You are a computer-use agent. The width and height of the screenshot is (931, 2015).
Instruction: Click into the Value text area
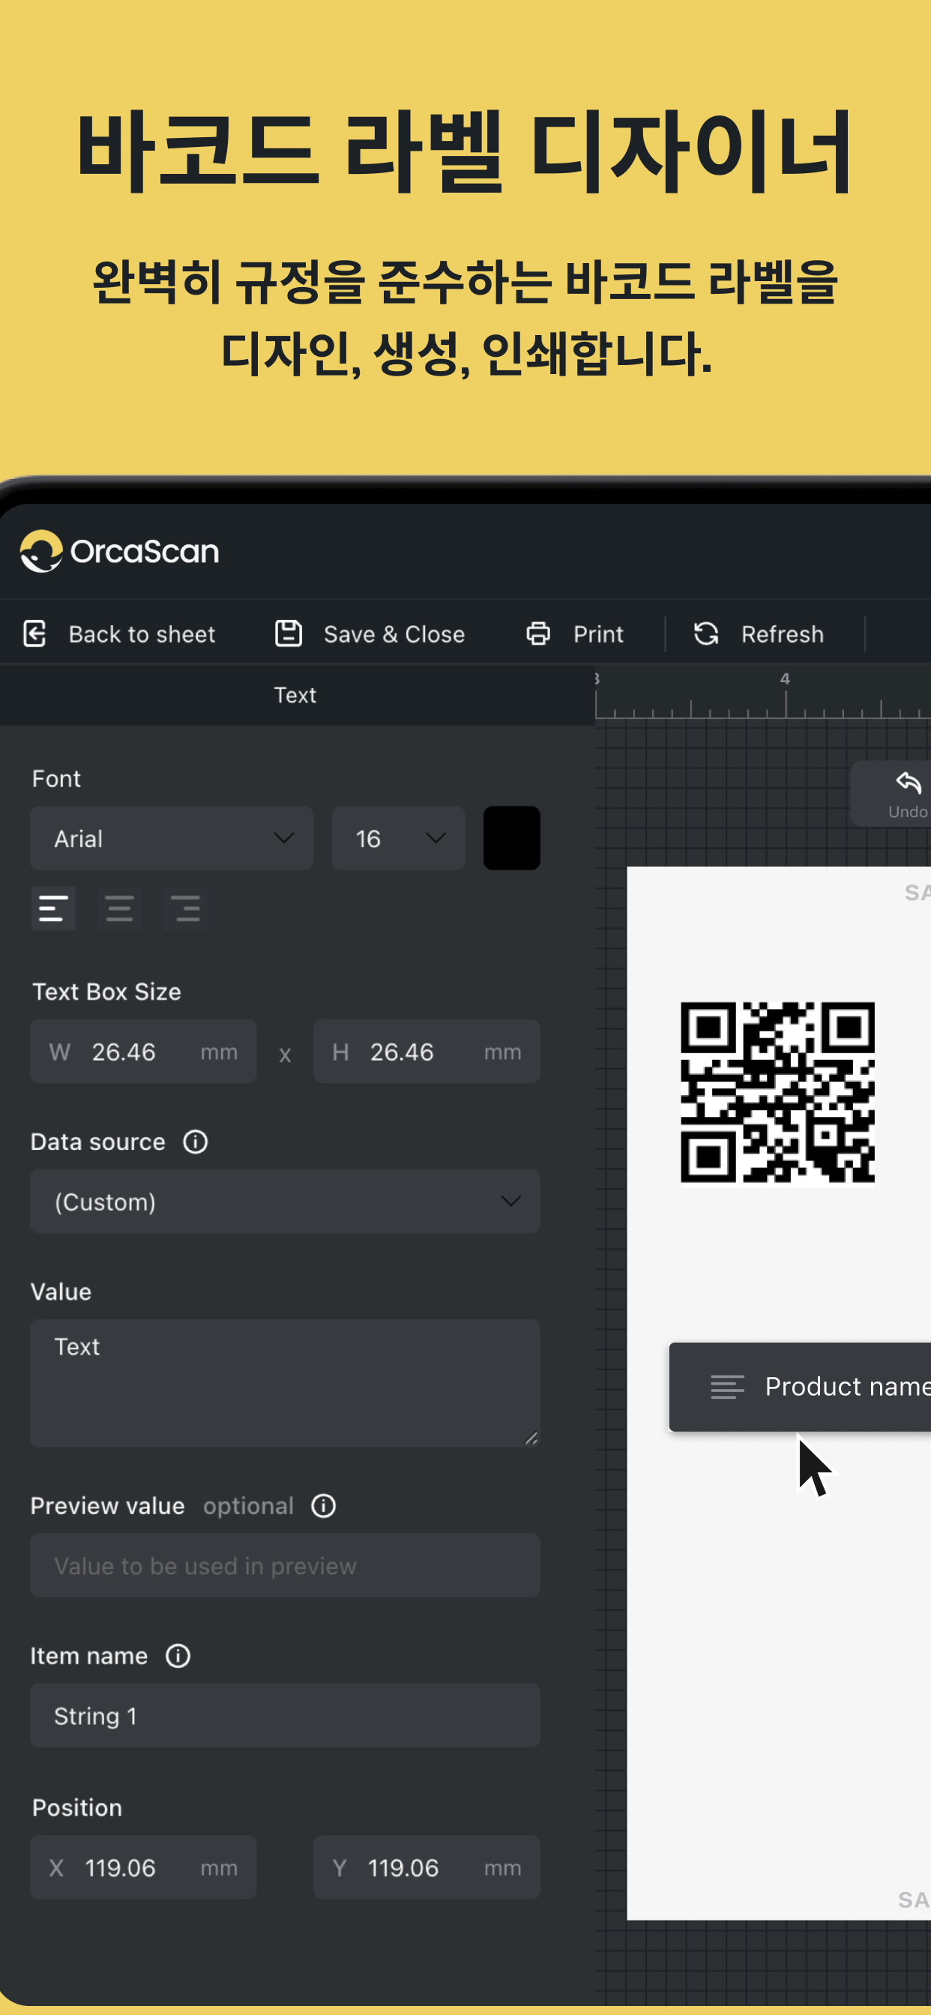285,1383
